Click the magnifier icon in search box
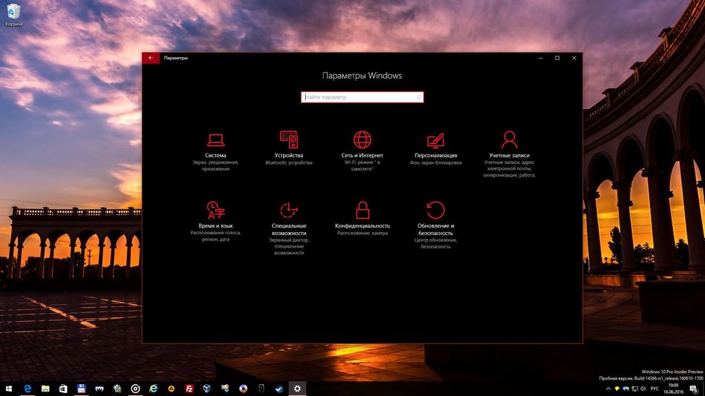The image size is (705, 396). pos(419,97)
